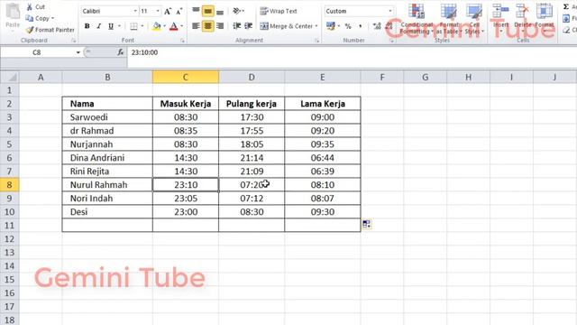The height and width of the screenshot is (325, 577).
Task: Select the Lama Kerja header cell
Action: 323,104
